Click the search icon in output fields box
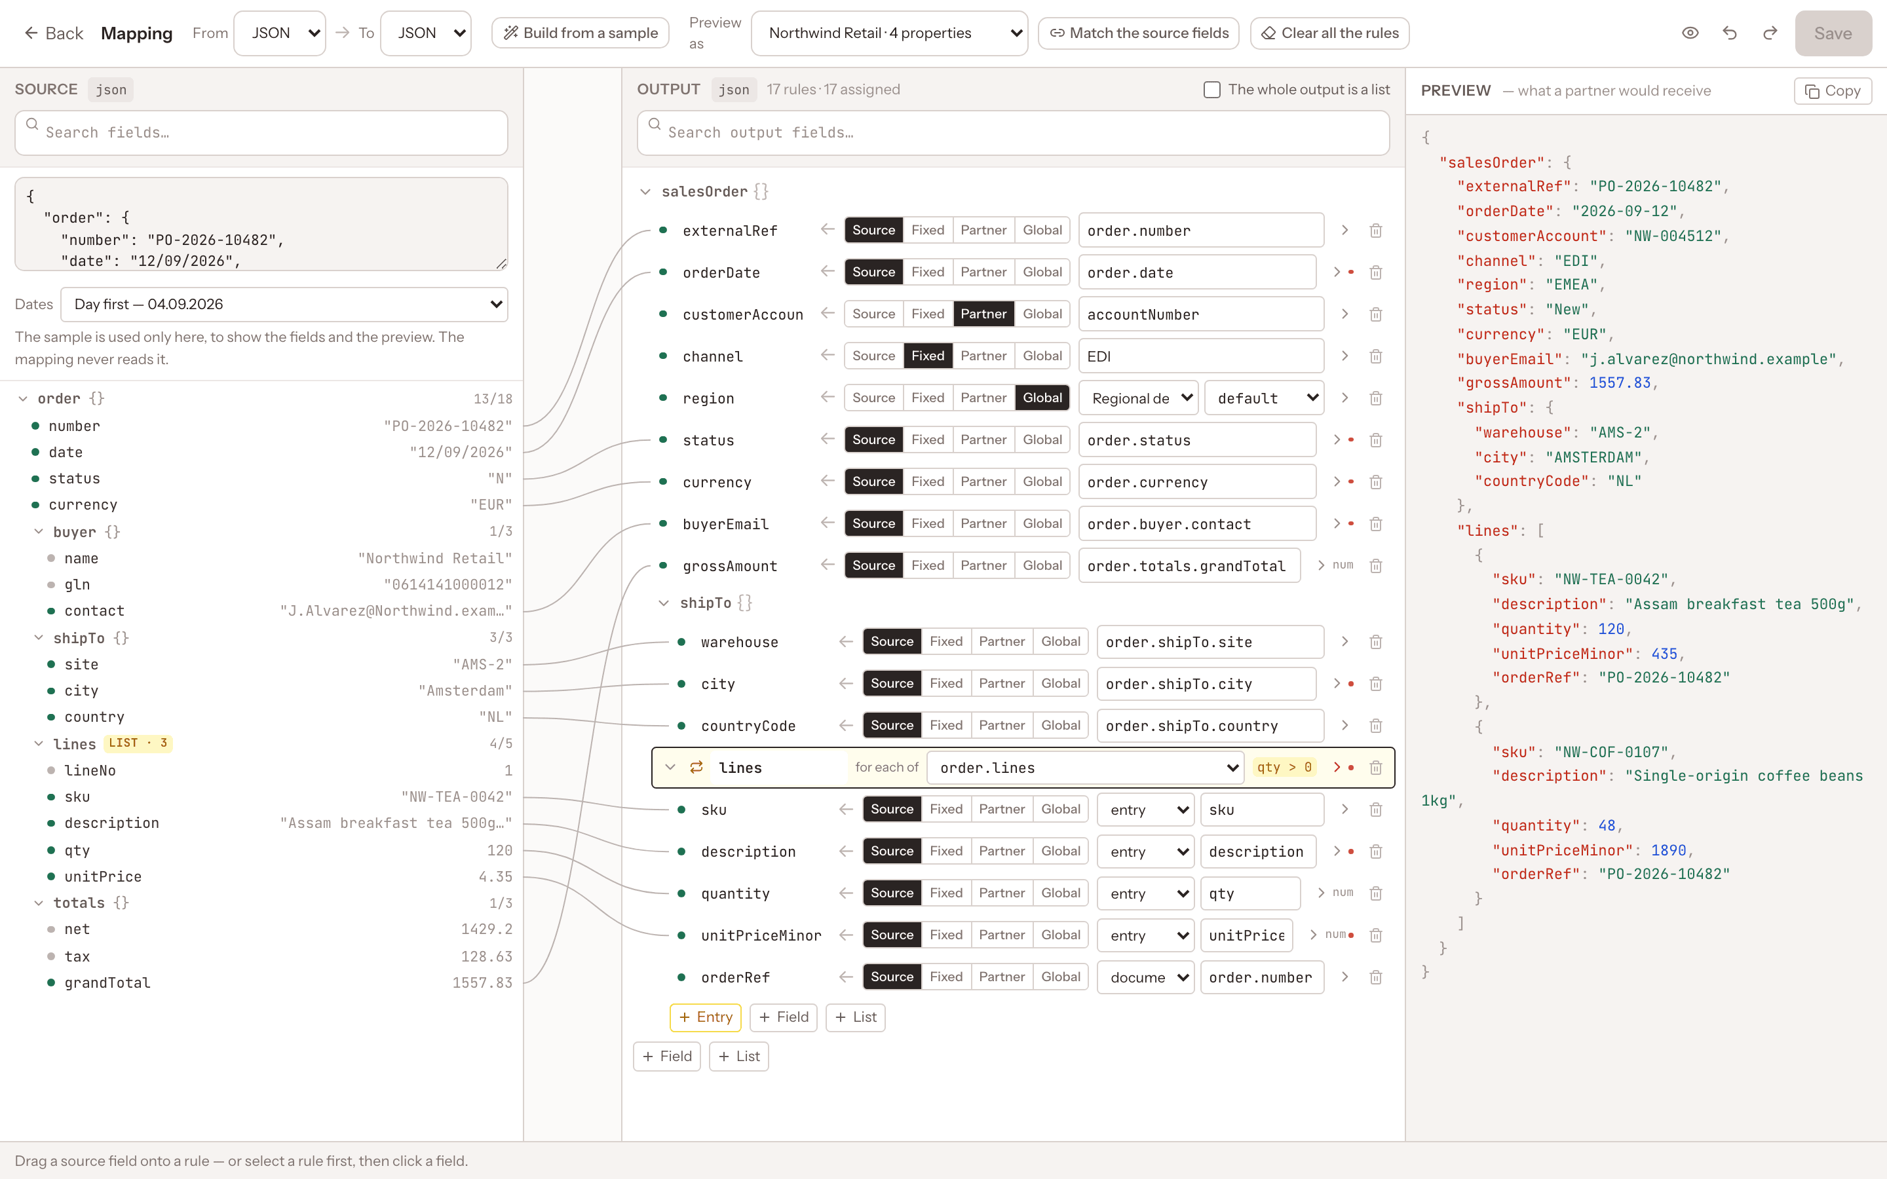This screenshot has width=1887, height=1179. (655, 124)
